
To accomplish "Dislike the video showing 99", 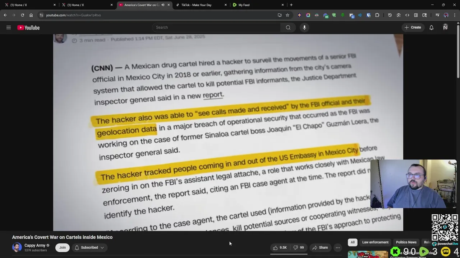I will tap(299, 248).
